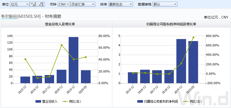231x108 pixels.
Task: Toggle the revenue chart 同比(右) legend marker
Action: (x=65, y=101)
